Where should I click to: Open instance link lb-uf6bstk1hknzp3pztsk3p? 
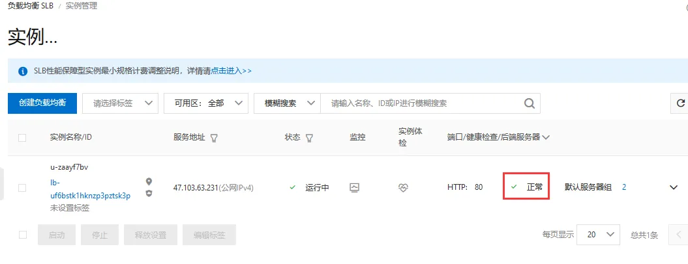pyautogui.click(x=91, y=189)
